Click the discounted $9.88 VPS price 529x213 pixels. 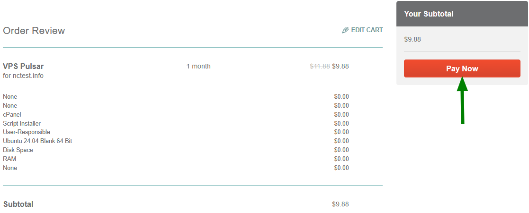point(341,66)
